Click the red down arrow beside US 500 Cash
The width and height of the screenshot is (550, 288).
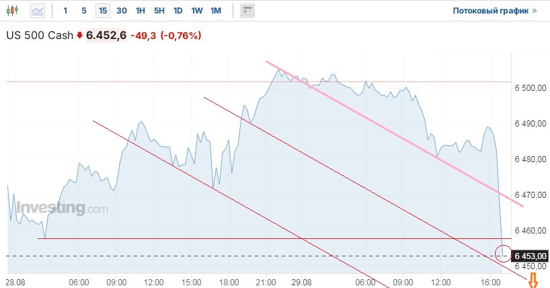click(x=79, y=35)
